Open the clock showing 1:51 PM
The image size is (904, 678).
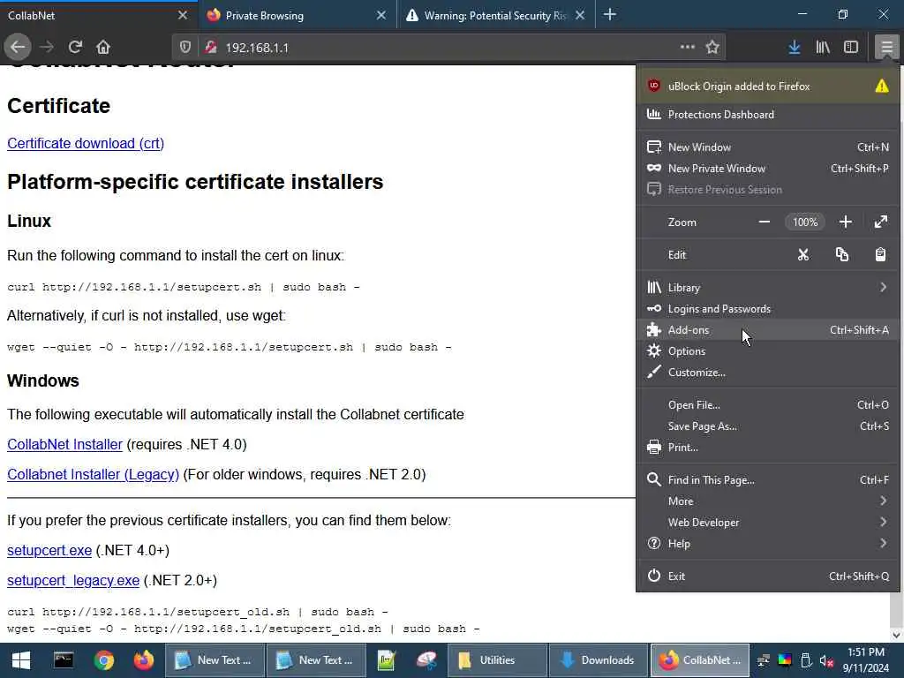(x=865, y=660)
